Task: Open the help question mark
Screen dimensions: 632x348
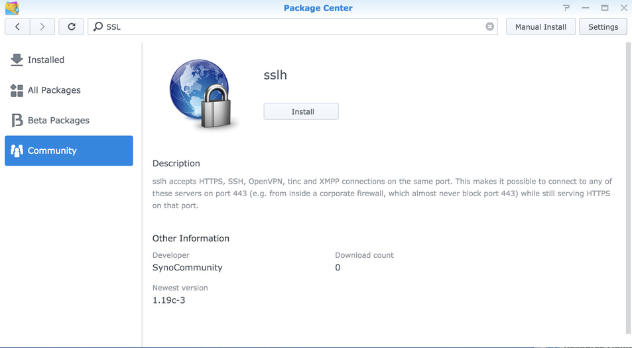Action: click(566, 8)
